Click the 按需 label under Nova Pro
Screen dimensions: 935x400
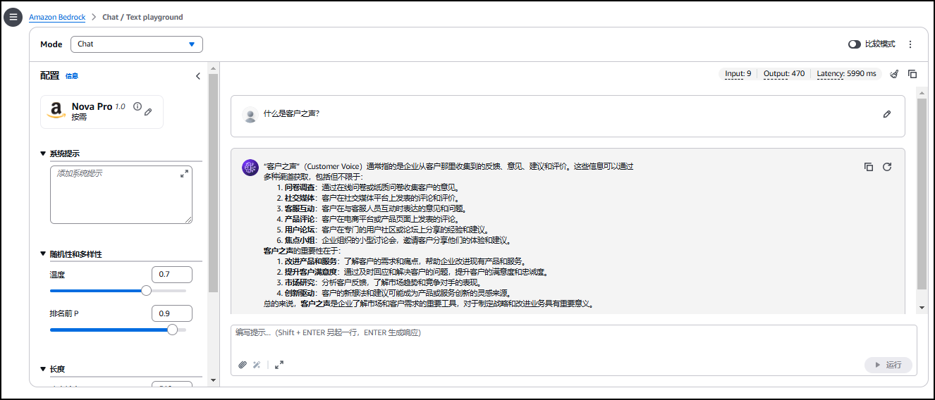(78, 118)
